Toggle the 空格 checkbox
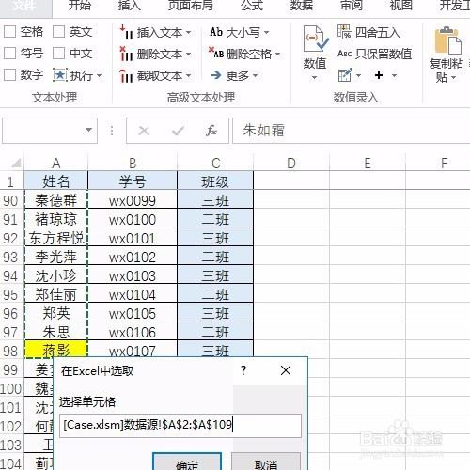 pyautogui.click(x=9, y=32)
